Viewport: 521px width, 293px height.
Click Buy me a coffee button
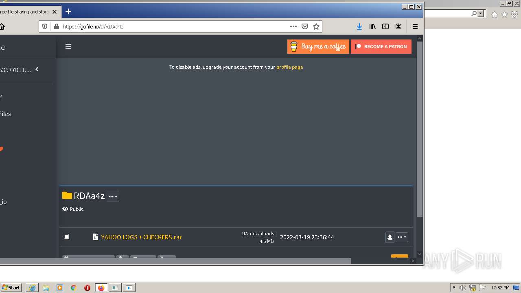click(318, 46)
